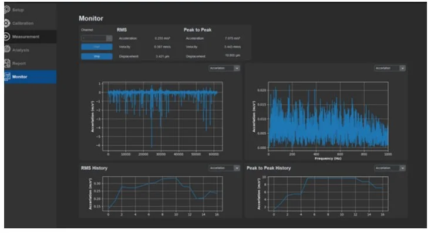Viewport: 431px width, 233px height.
Task: Click the RMS History line chart
Action: pyautogui.click(x=163, y=194)
